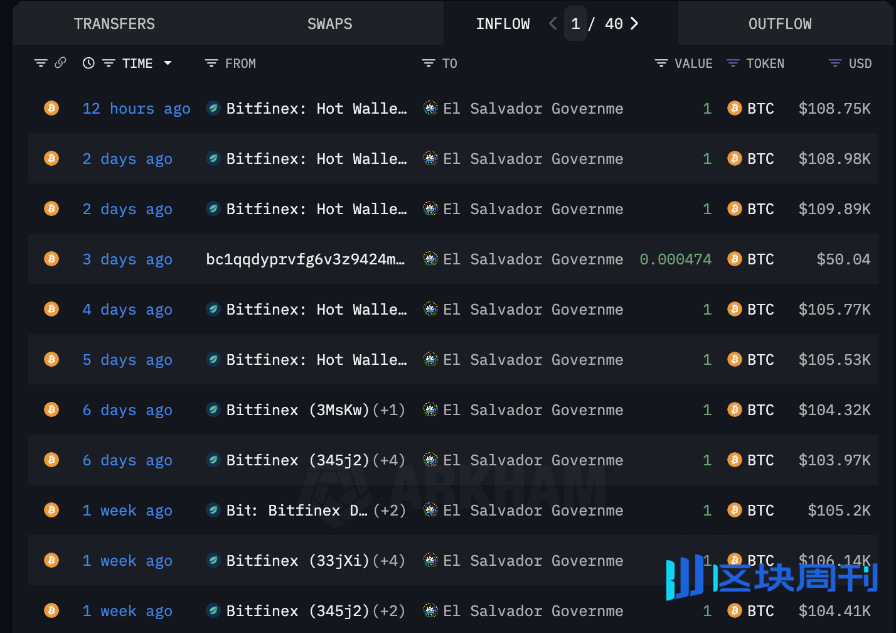This screenshot has height=633, width=896.
Task: Click the value 0.000474
Action: pos(676,259)
